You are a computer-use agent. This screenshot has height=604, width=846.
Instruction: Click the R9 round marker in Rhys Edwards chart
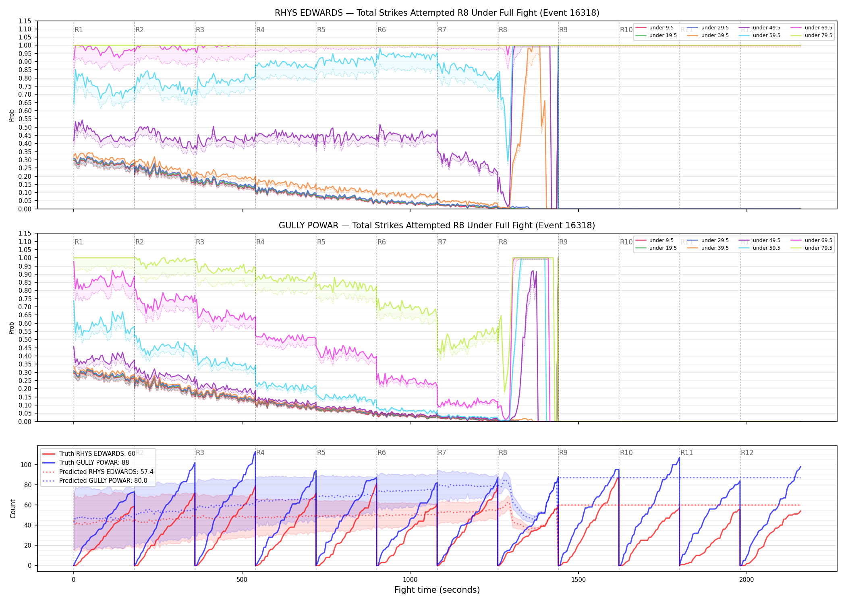pyautogui.click(x=563, y=30)
